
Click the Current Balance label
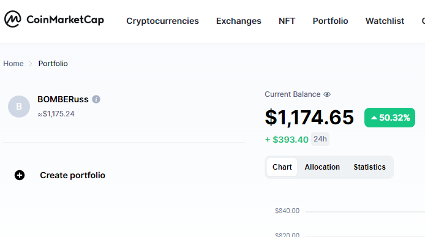[x=293, y=94]
